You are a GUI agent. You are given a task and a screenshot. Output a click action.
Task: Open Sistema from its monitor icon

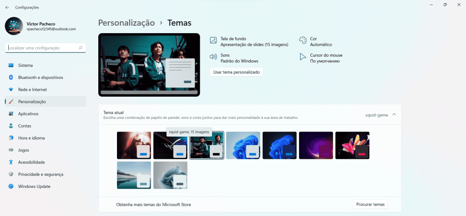pos(11,65)
